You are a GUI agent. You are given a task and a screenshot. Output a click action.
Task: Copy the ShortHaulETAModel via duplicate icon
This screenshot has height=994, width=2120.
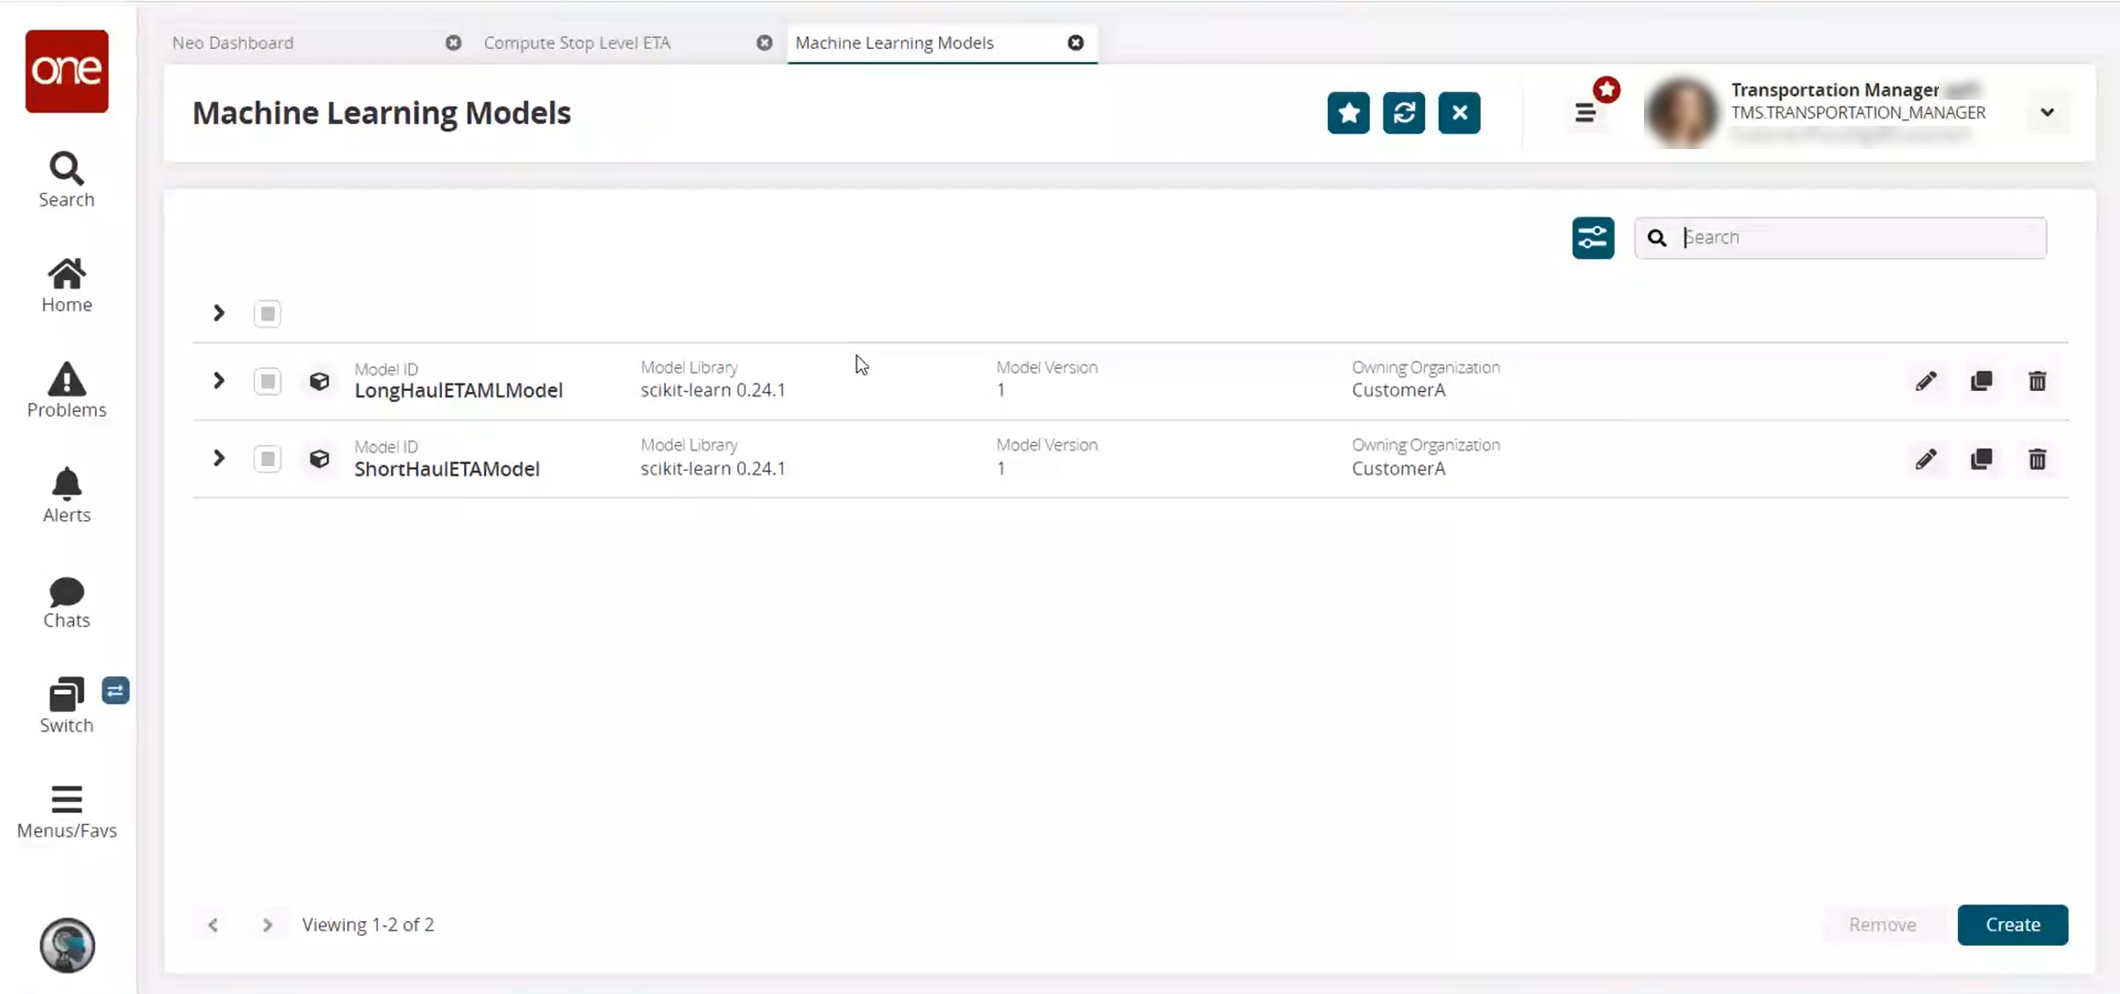tap(1981, 459)
